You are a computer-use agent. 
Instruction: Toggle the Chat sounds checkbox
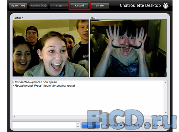click(145, 126)
